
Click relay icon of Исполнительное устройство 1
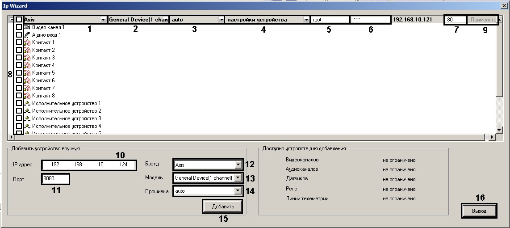click(x=27, y=103)
